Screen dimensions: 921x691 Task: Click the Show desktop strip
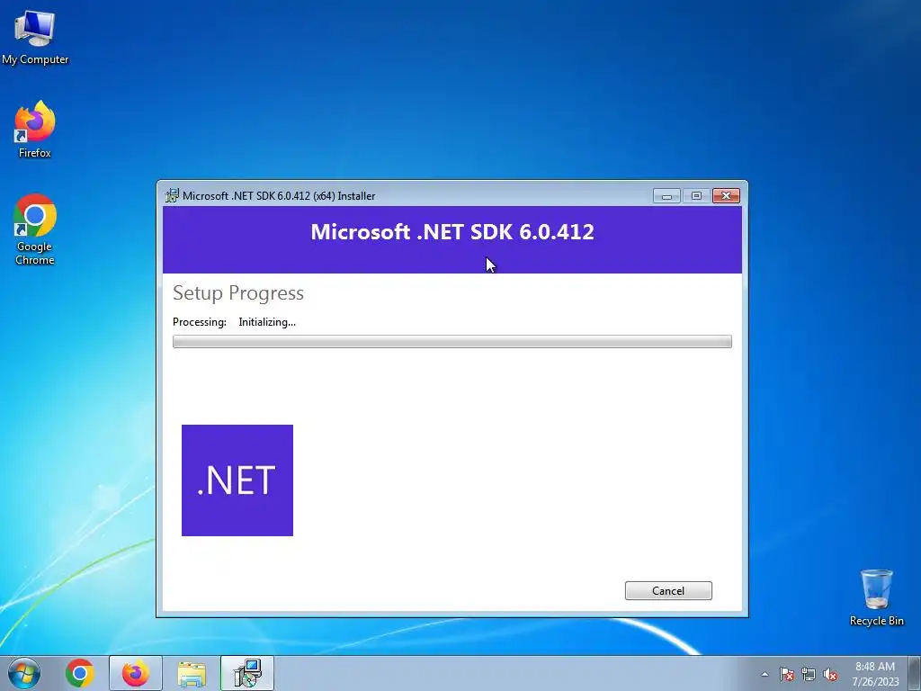(915, 673)
